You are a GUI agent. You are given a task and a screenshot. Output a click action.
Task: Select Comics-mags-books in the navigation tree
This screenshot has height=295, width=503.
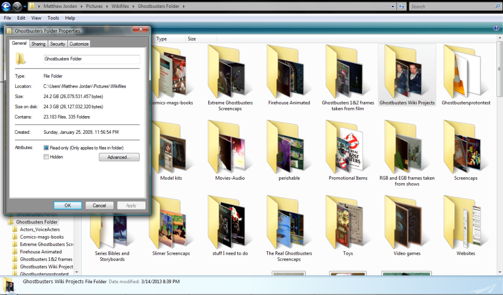pyautogui.click(x=42, y=237)
